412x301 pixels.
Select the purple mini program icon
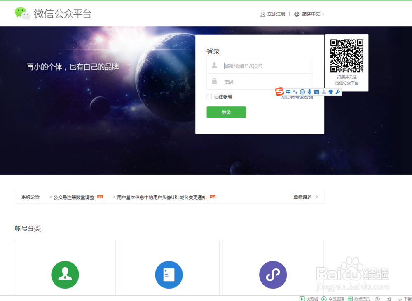(273, 275)
